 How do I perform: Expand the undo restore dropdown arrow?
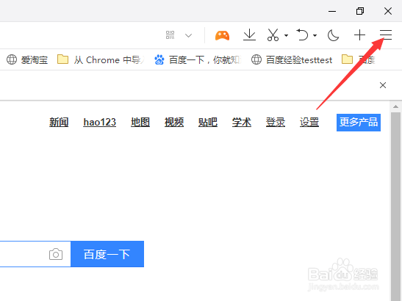(315, 35)
